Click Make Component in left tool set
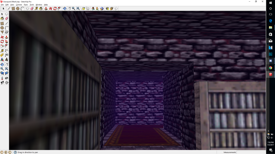The width and height of the screenshot is (275, 154). (6, 14)
